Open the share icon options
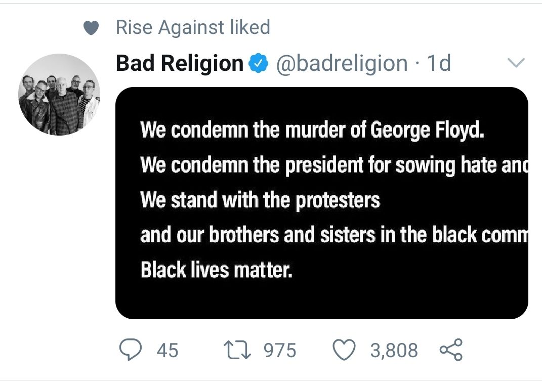The image size is (542, 386). (450, 350)
